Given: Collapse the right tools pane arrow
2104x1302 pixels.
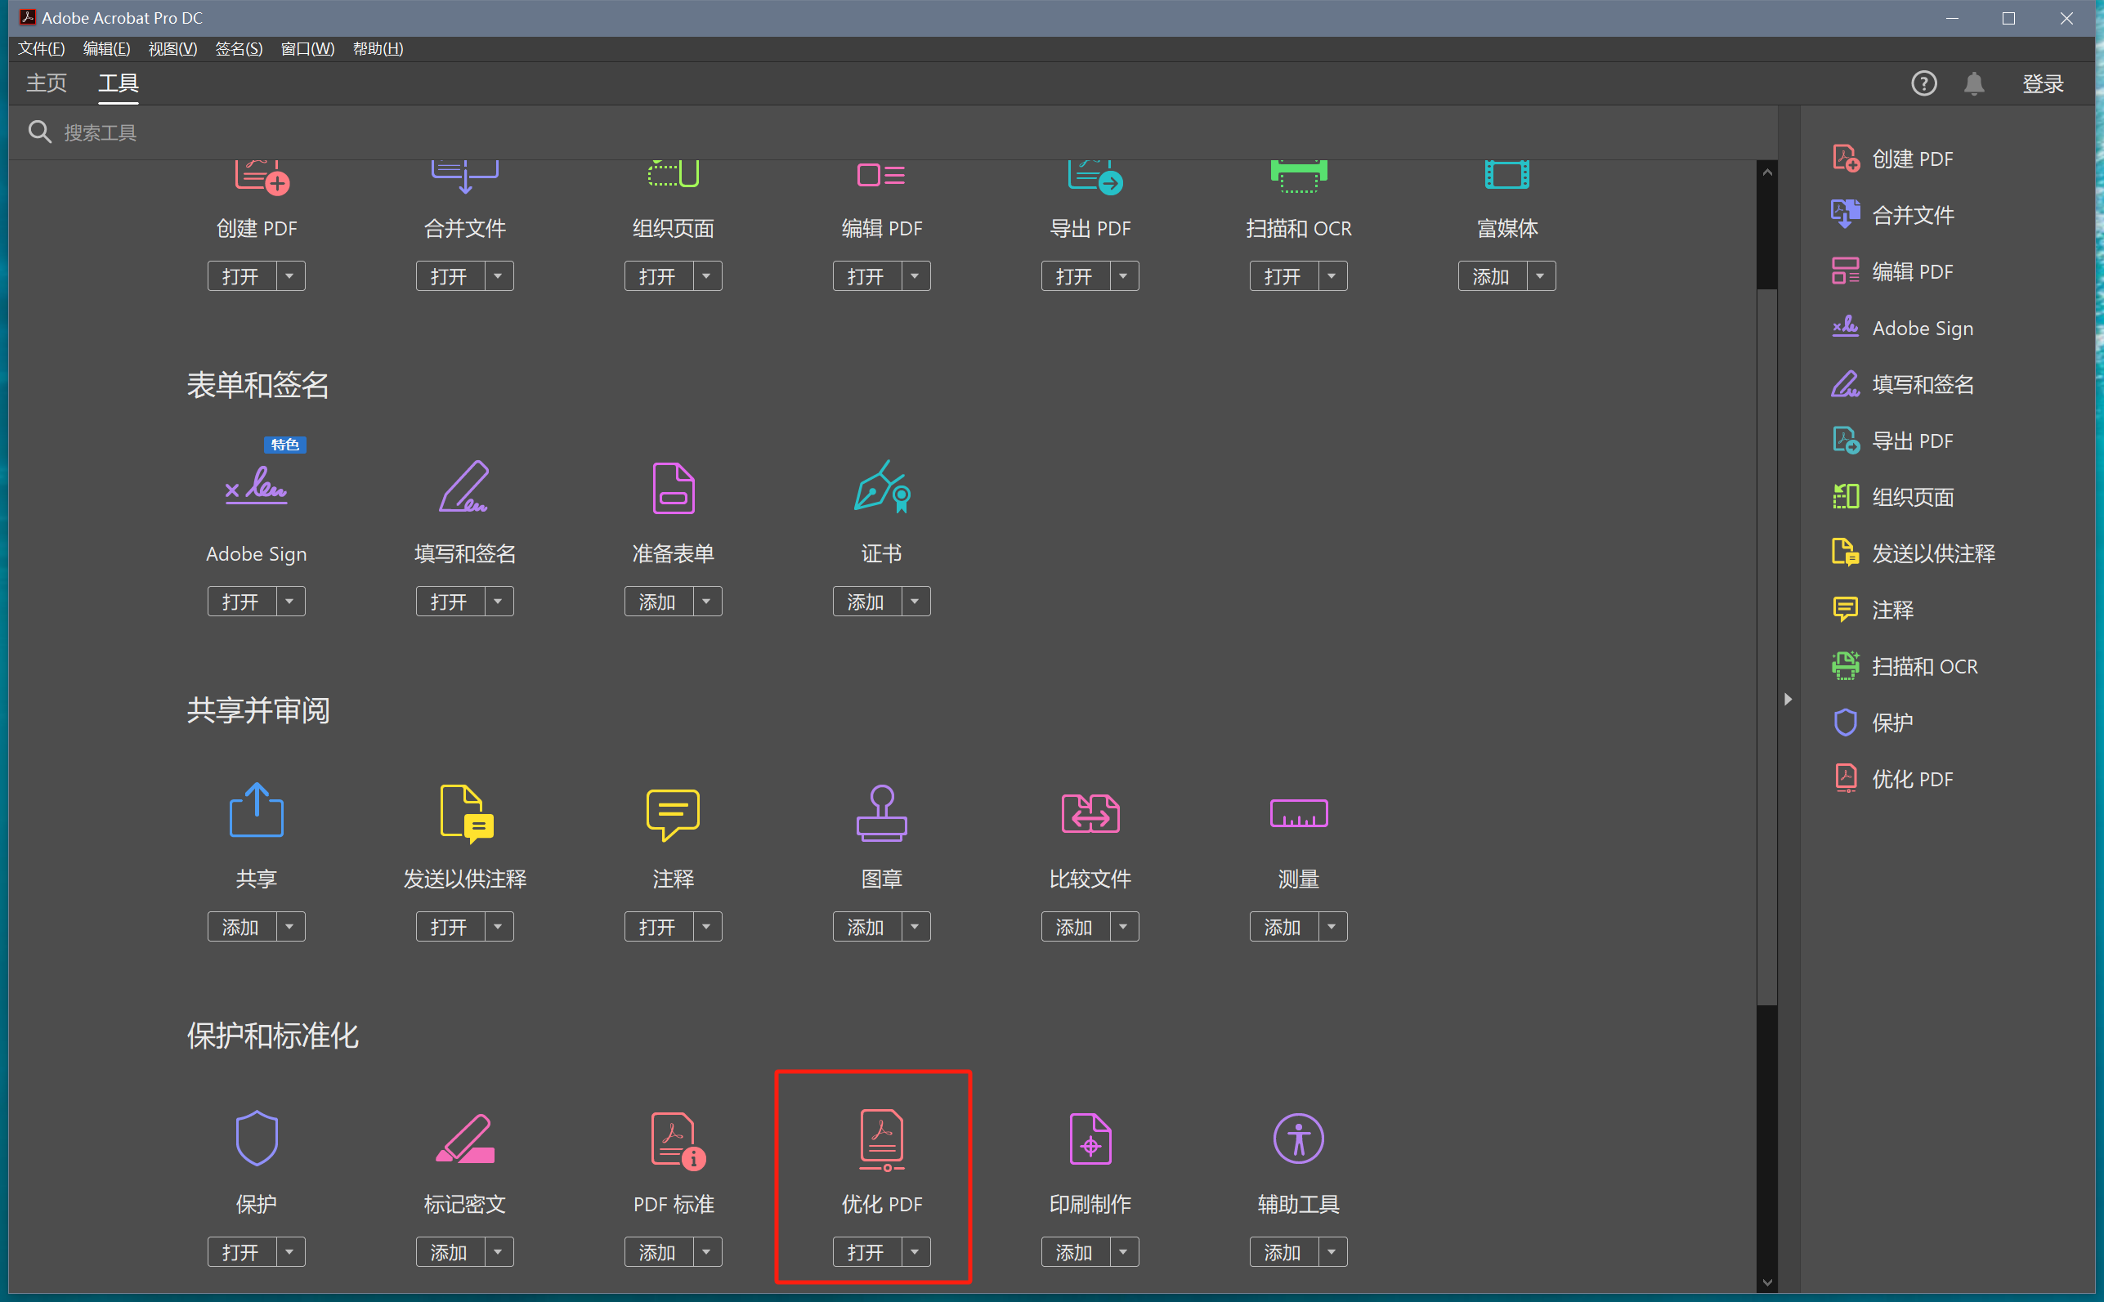Looking at the screenshot, I should [1788, 700].
